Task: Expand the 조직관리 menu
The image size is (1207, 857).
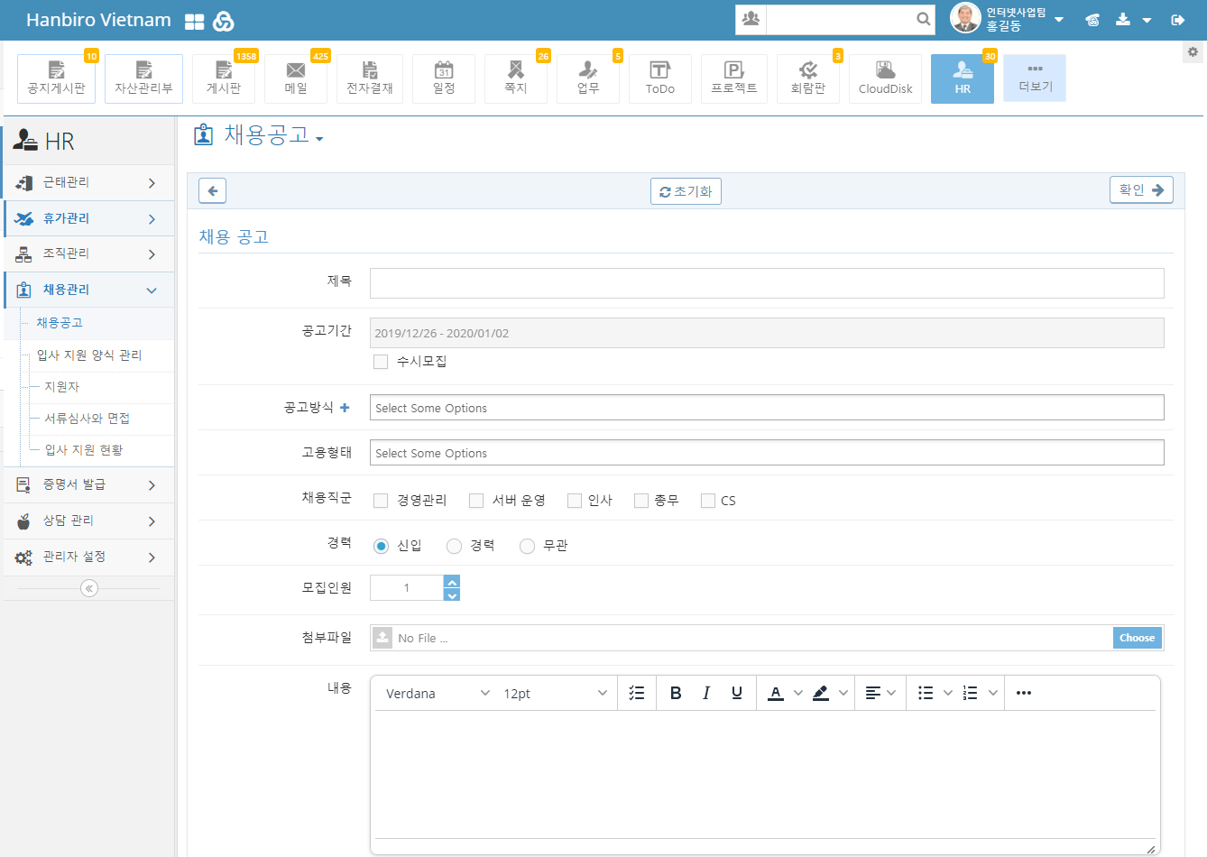Action: click(88, 253)
